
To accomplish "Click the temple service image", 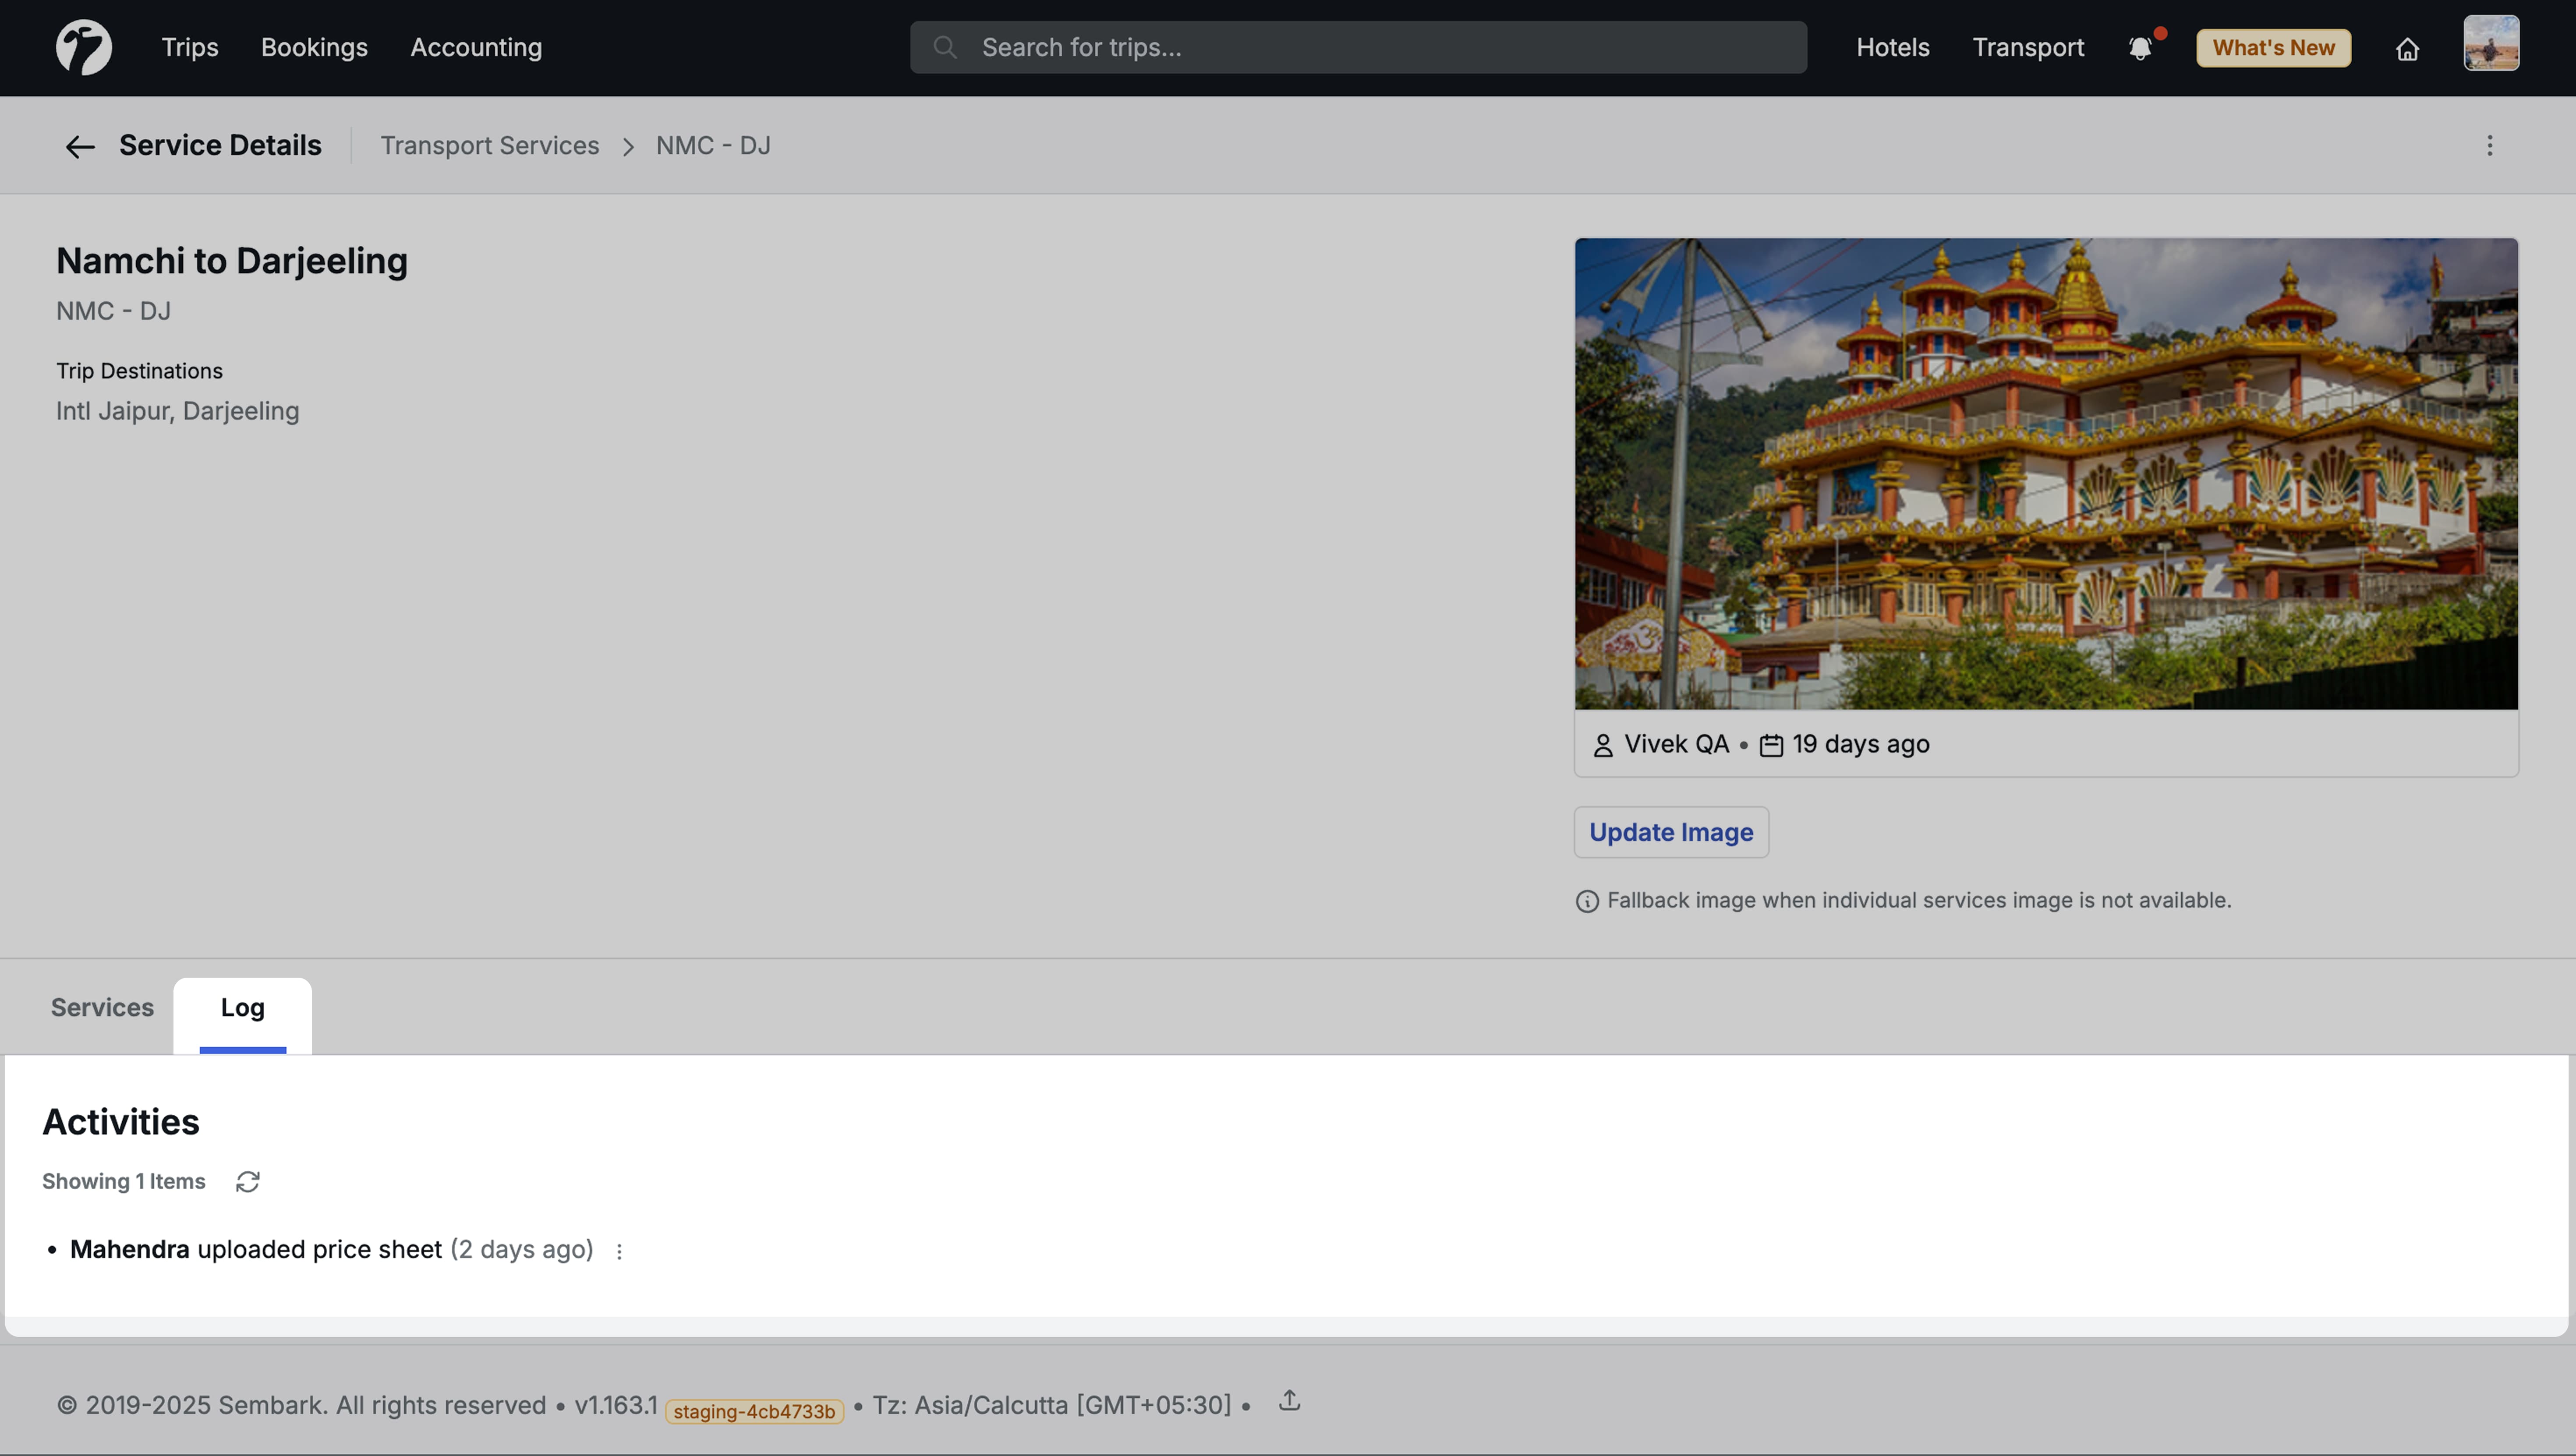I will click(2045, 473).
